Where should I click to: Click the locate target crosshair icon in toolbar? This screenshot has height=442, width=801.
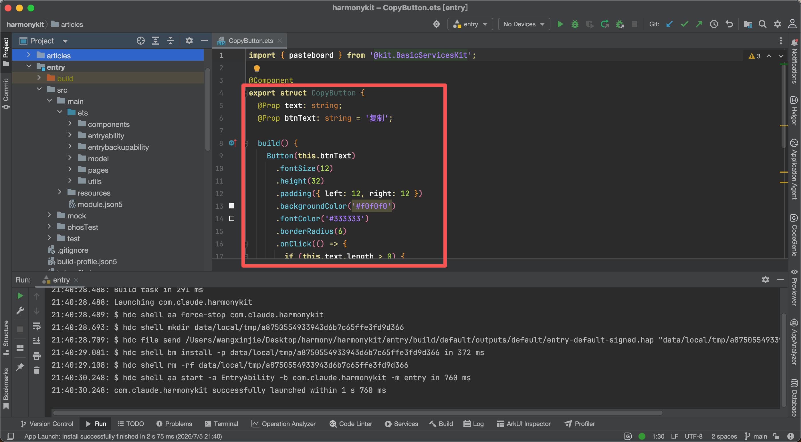tap(436, 24)
